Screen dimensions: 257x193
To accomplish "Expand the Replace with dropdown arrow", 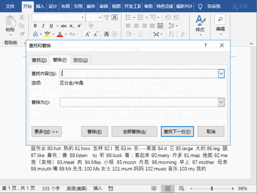I will tap(221, 102).
